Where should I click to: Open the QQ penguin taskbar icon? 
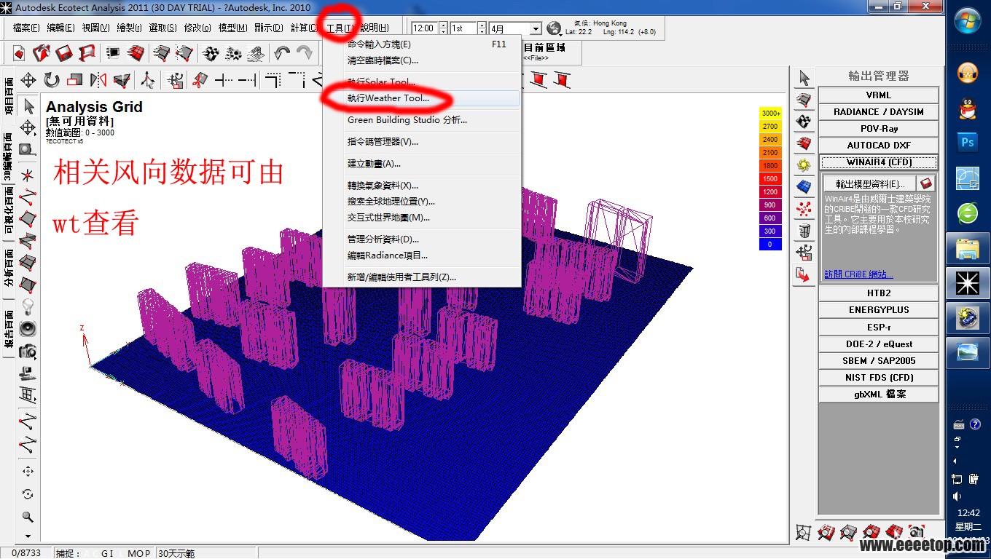click(x=968, y=108)
